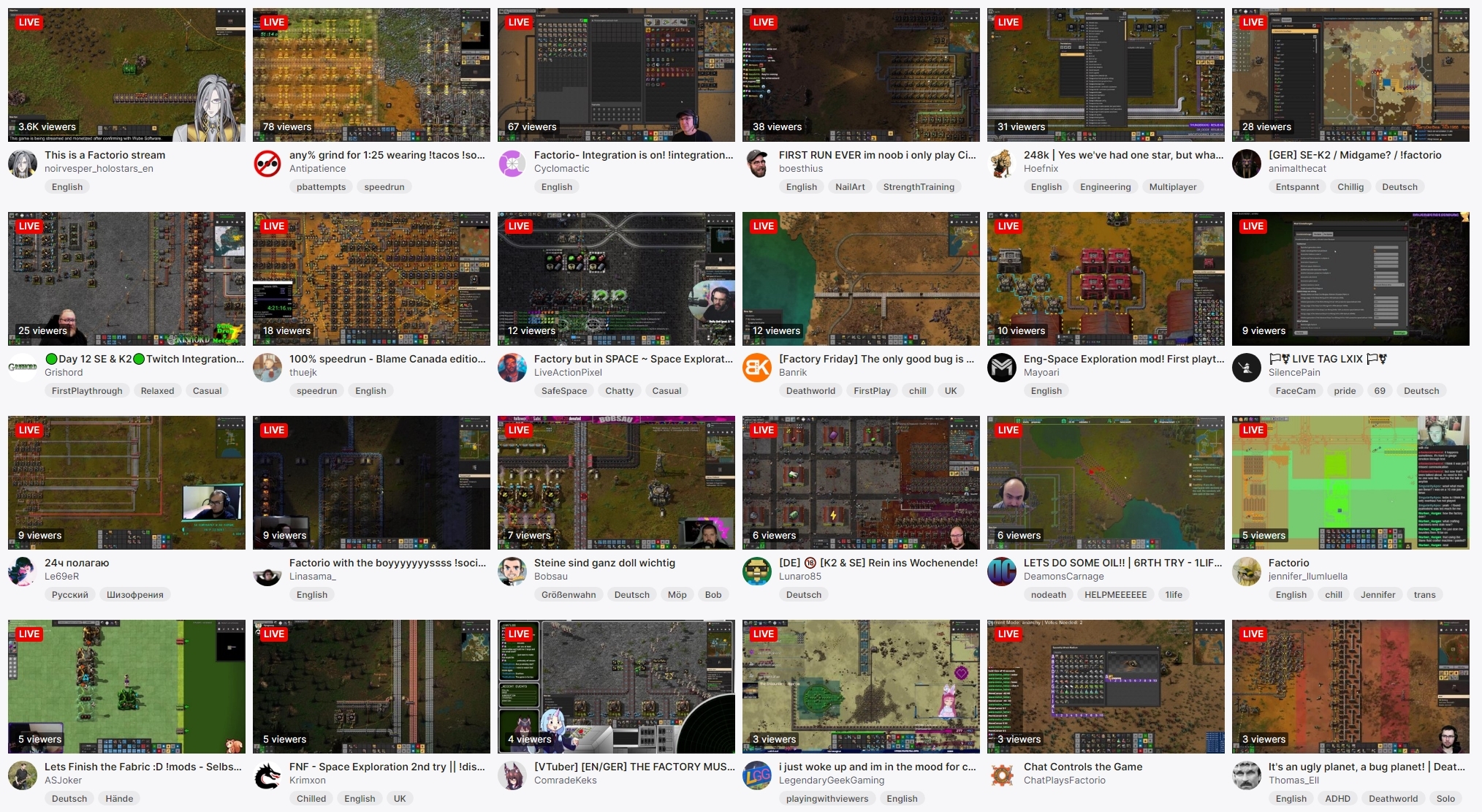
Task: Visit the boesthius channel name link
Action: point(801,169)
